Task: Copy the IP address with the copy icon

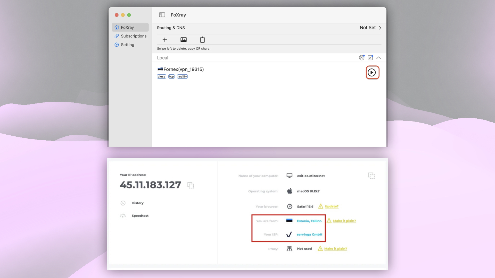Action: (191, 185)
